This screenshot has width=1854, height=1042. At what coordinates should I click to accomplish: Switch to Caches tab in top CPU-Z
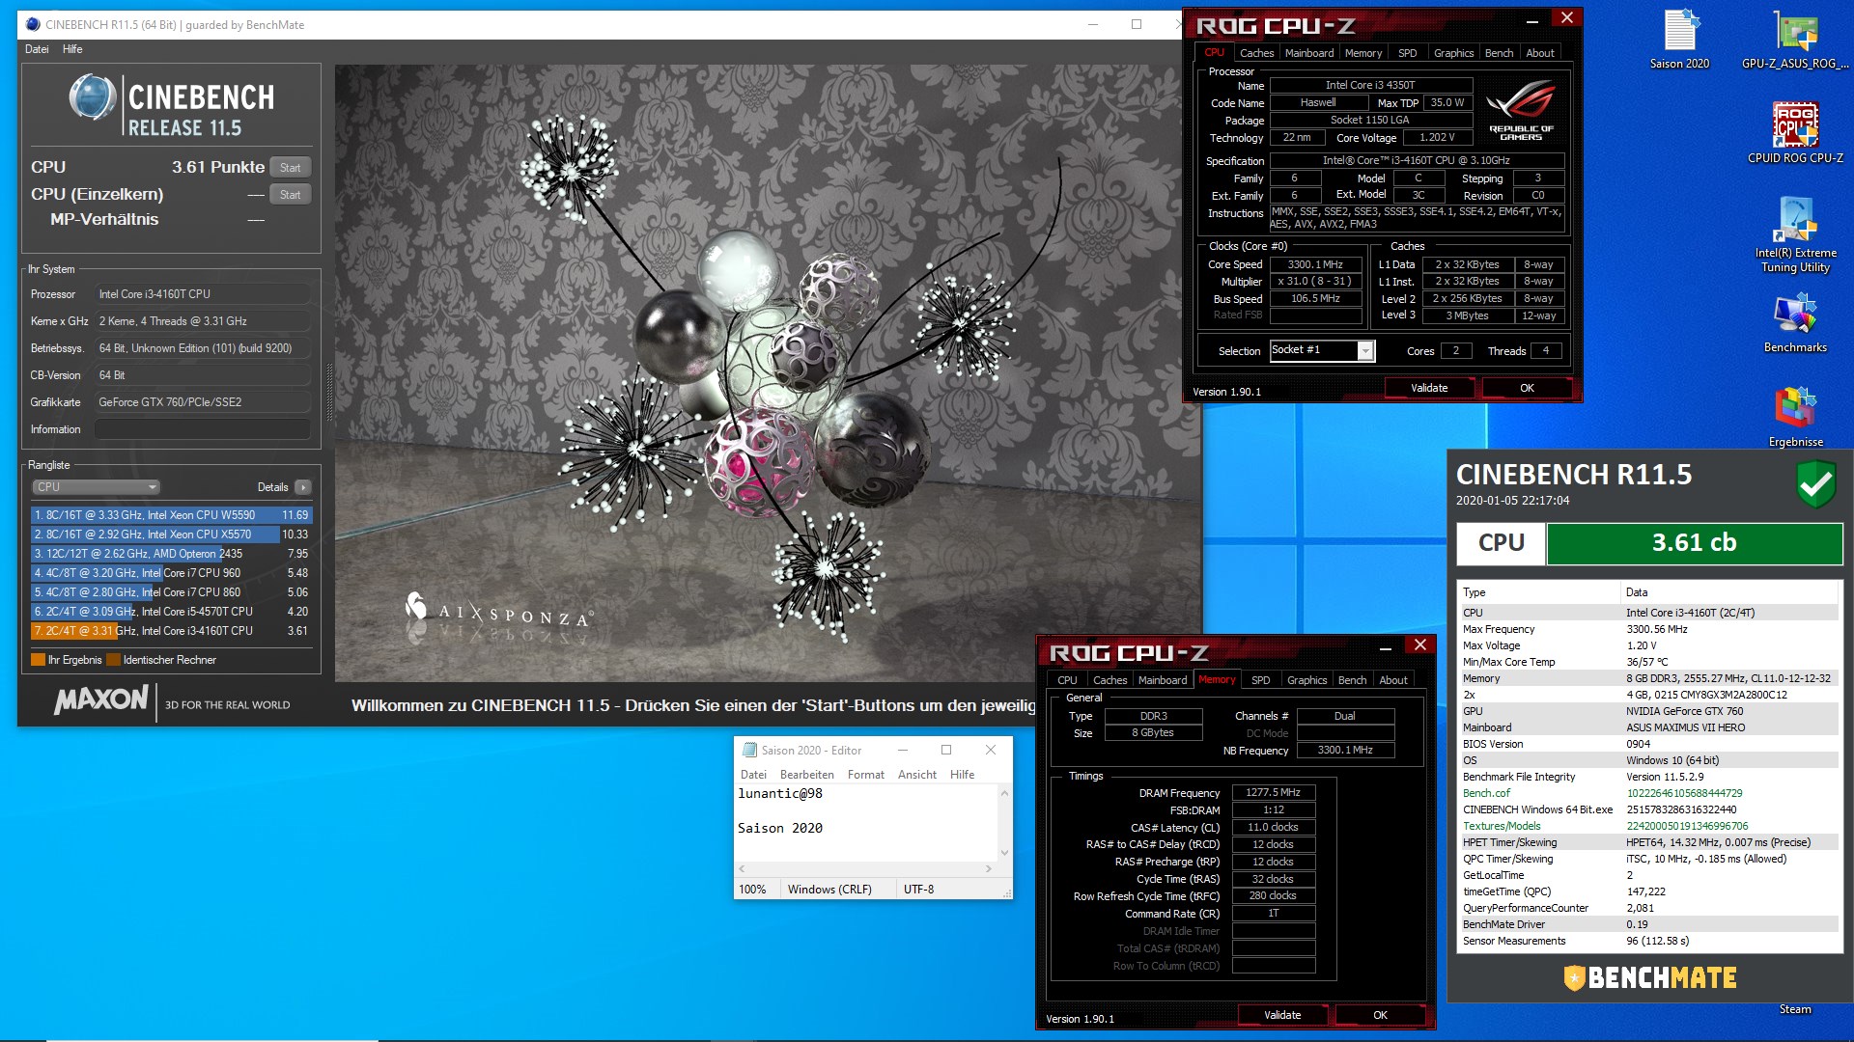click(1256, 53)
